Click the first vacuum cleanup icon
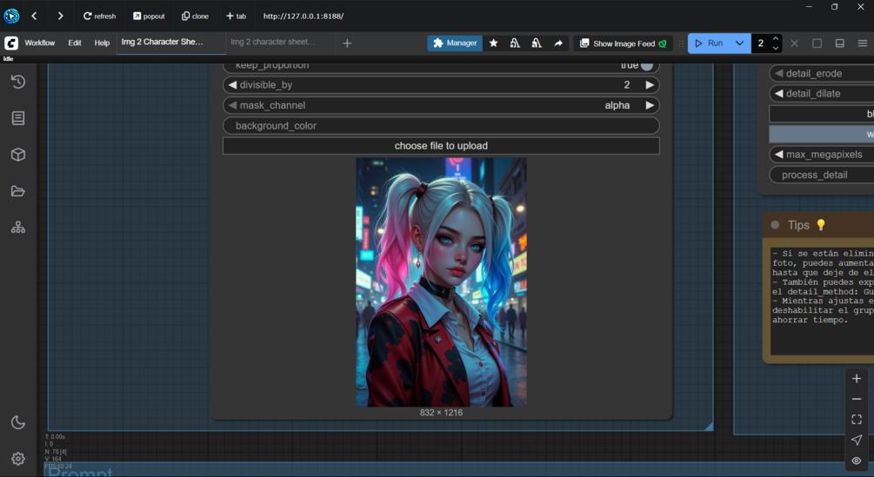The image size is (874, 477). (x=515, y=43)
